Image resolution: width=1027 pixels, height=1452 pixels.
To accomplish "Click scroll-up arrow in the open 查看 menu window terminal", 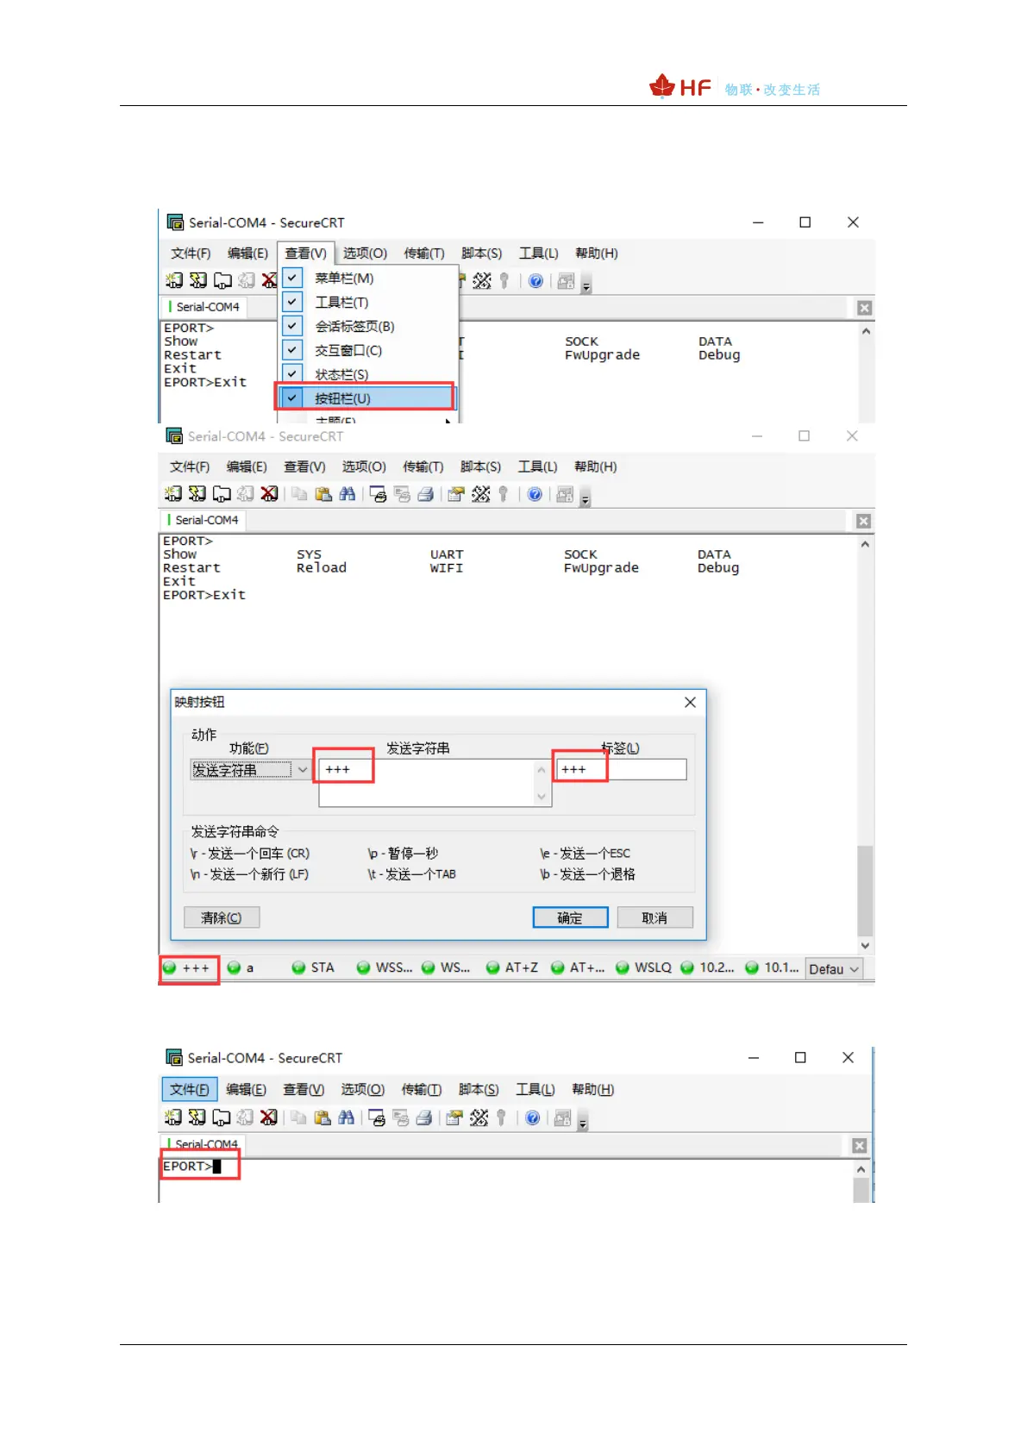I will [x=866, y=331].
